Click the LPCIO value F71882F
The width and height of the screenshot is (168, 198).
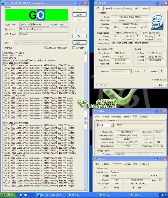coord(137,188)
